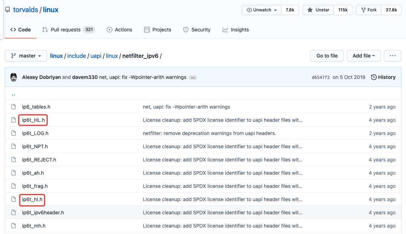Screen dimensions: 406x234
Task: Expand the Add file dropdown
Action: pos(364,56)
